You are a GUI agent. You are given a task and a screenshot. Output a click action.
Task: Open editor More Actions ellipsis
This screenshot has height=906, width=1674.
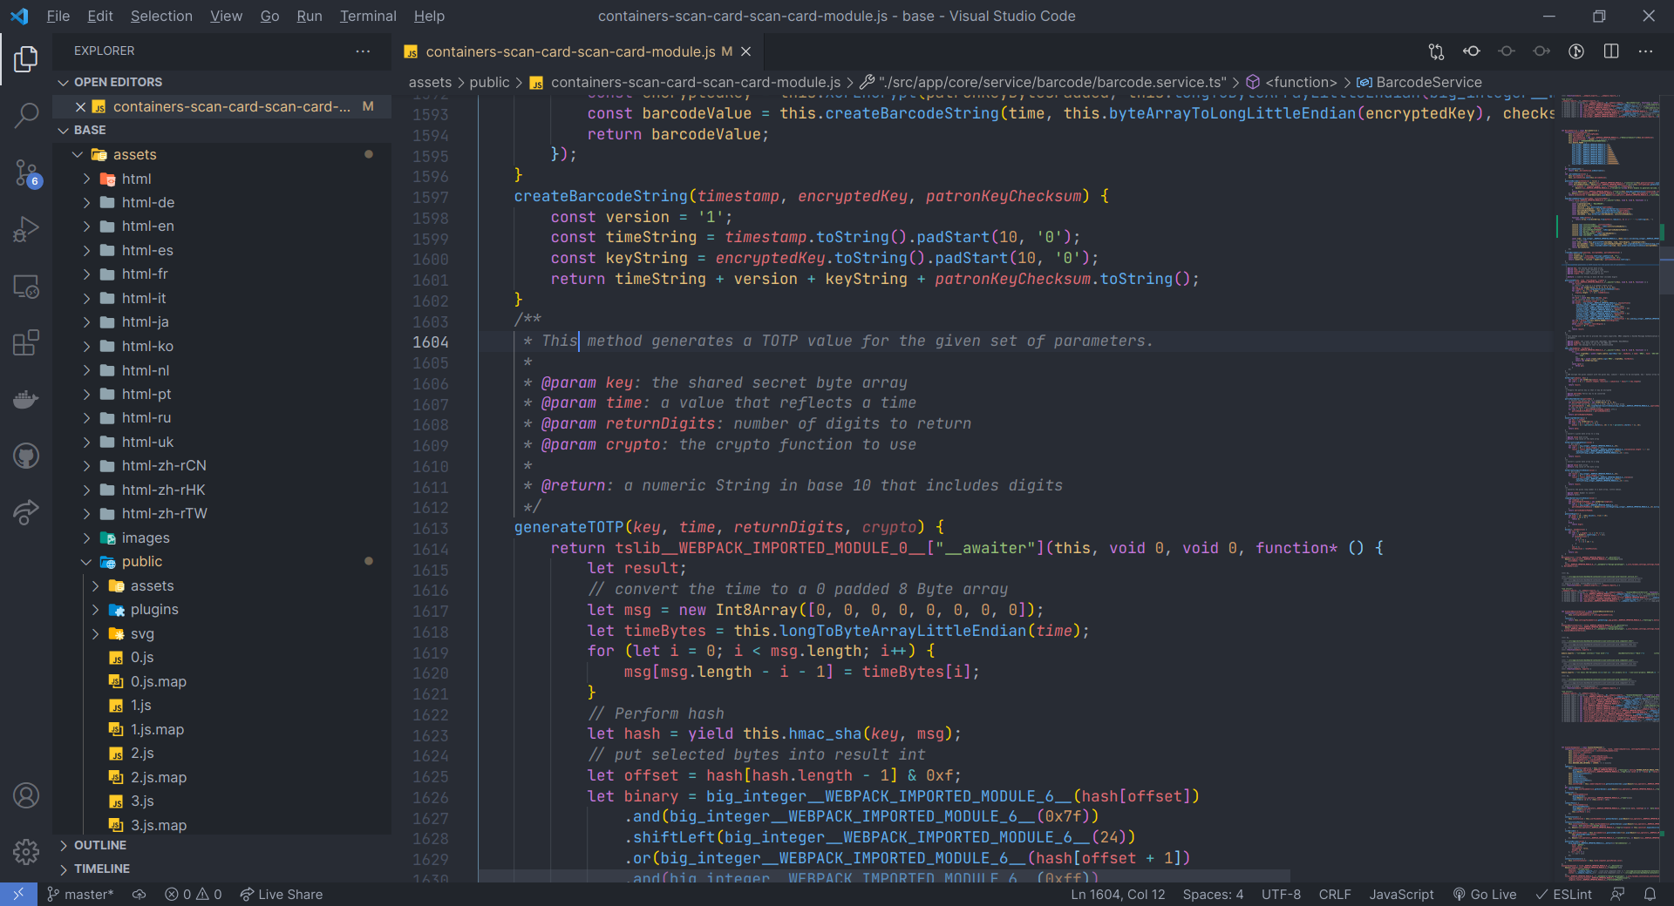[x=1646, y=51]
